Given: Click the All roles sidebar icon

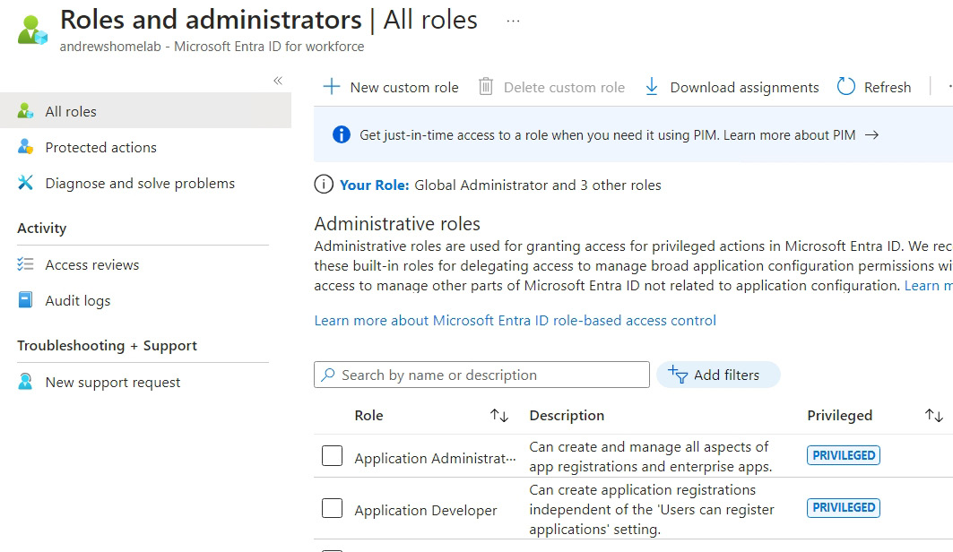Looking at the screenshot, I should click(x=25, y=111).
